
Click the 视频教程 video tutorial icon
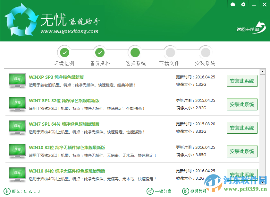pyautogui.click(x=185, y=191)
